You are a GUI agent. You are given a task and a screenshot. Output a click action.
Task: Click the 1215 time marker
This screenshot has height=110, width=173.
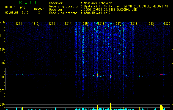(x=84, y=24)
